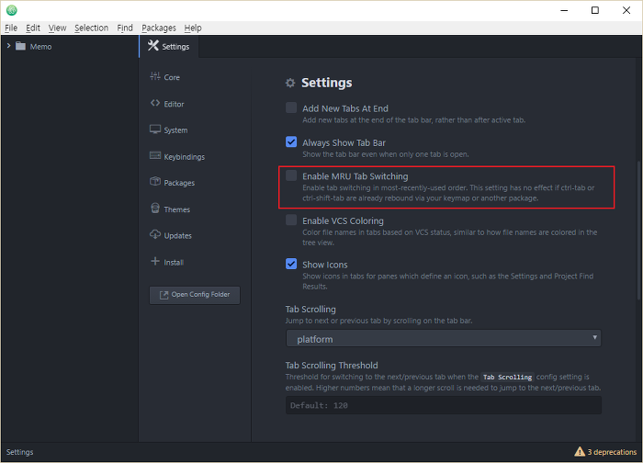Click the System monitor icon
Screen dimensions: 643x463
(x=155, y=130)
